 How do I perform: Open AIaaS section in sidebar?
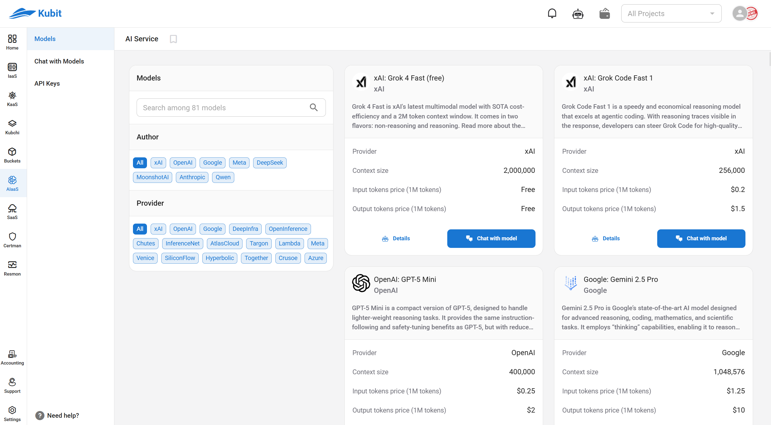pyautogui.click(x=12, y=183)
